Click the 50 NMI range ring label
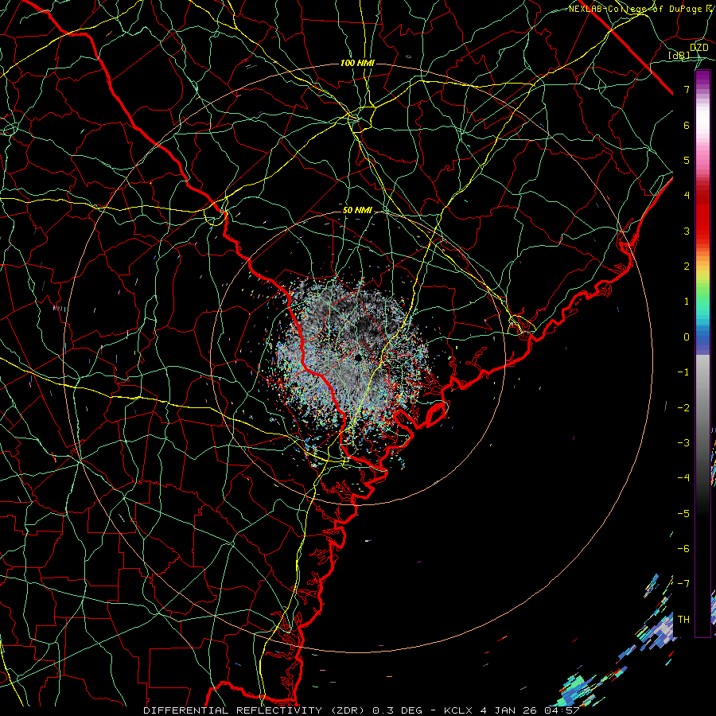This screenshot has height=716, width=716. coord(357,210)
